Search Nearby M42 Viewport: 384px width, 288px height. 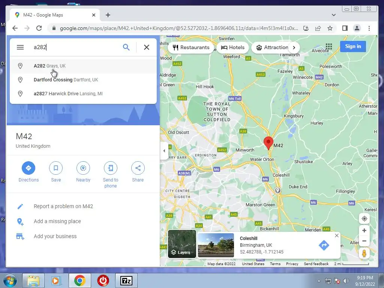(x=83, y=172)
